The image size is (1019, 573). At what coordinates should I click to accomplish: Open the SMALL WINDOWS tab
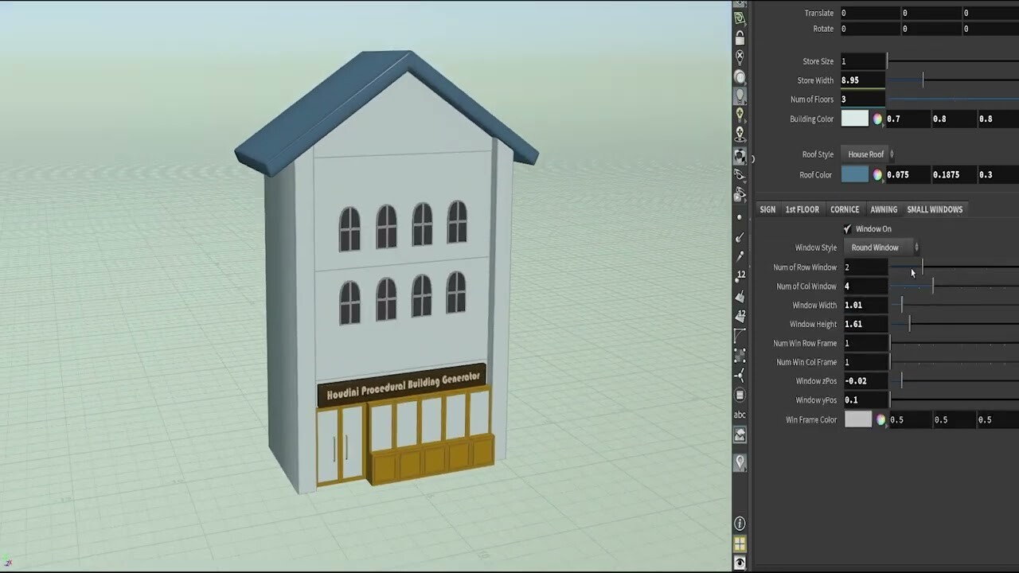click(x=935, y=209)
